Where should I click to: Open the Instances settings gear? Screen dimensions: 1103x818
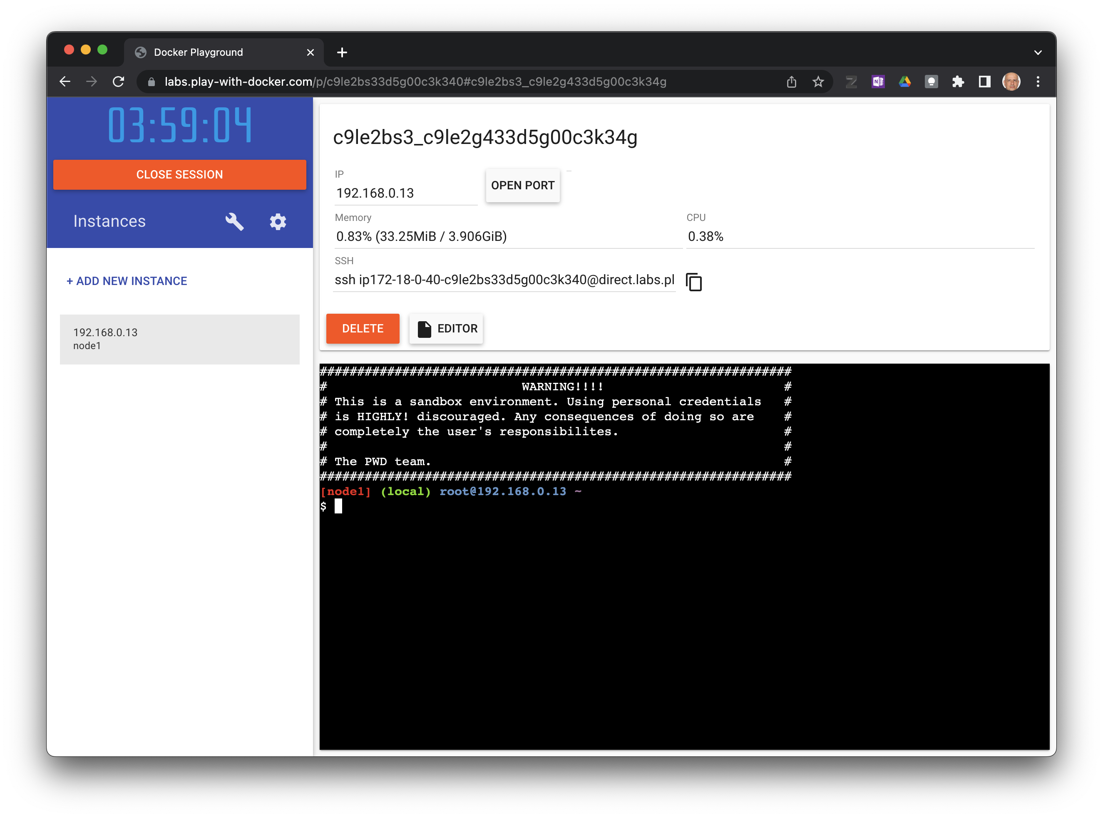278,221
